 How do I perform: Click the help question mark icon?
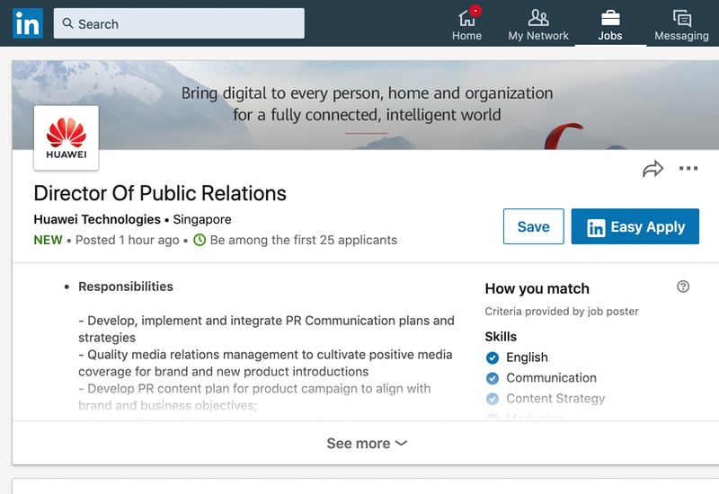(683, 287)
